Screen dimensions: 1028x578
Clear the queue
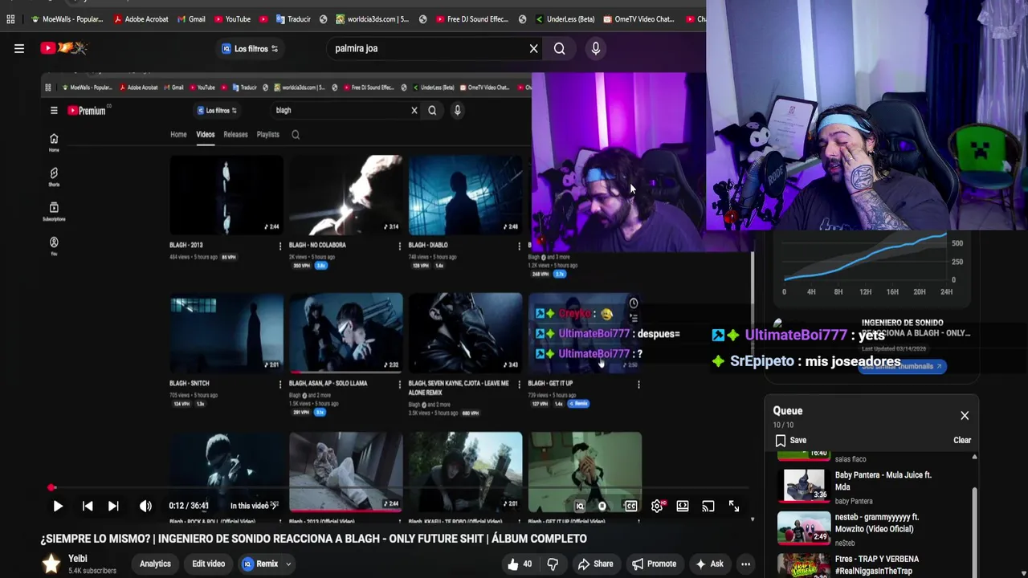(x=962, y=440)
